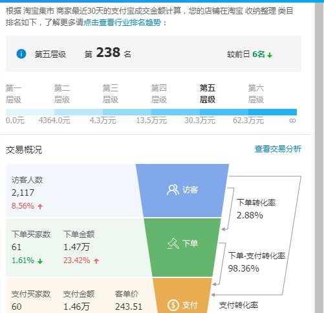The height and width of the screenshot is (313, 324).
Task: Click red up arrow beside 23.42%
Action: [96, 261]
